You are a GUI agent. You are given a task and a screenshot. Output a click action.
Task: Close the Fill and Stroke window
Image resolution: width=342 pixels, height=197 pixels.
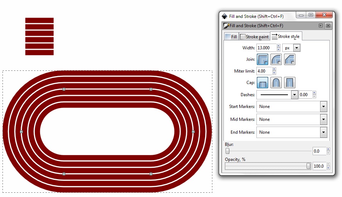click(x=324, y=15)
